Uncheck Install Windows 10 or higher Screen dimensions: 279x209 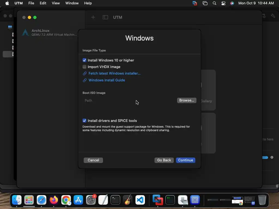coord(84,60)
